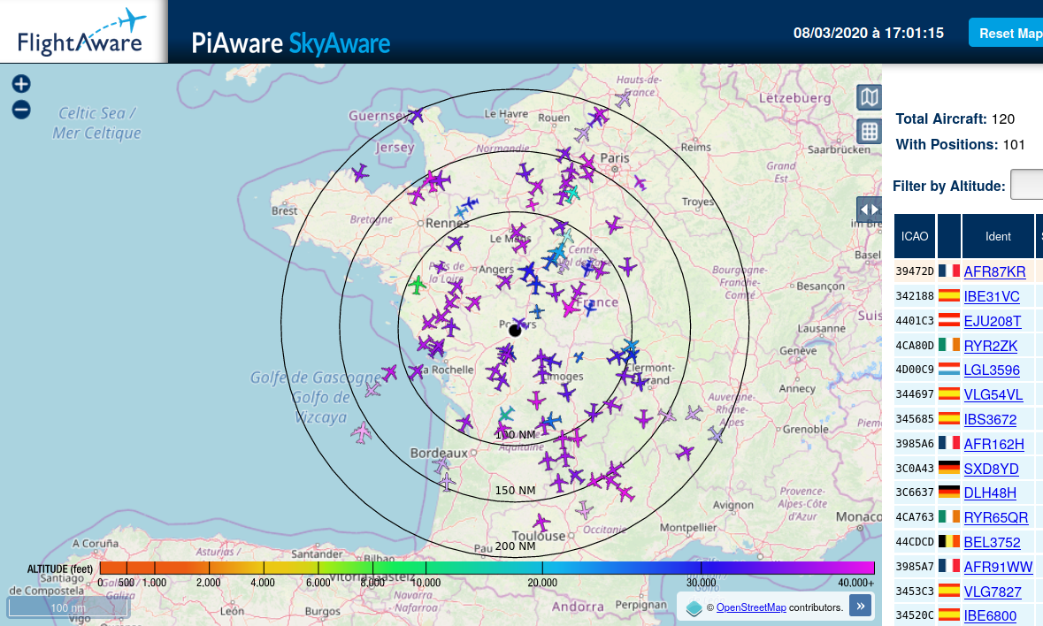Click inside the Filter by Altitude field

1026,185
